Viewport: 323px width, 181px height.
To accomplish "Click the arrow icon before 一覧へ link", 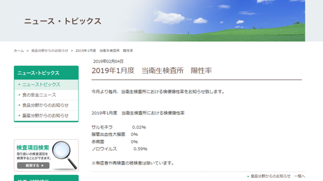I will click(x=248, y=176).
